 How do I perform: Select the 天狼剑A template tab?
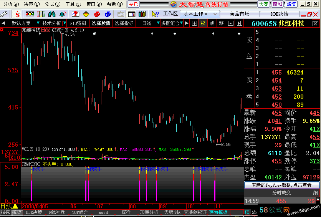pos(172,212)
